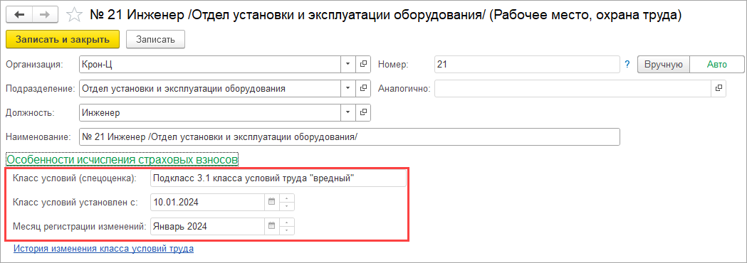
Task: Increase the Класс условий установлен с date
Action: click(x=286, y=198)
